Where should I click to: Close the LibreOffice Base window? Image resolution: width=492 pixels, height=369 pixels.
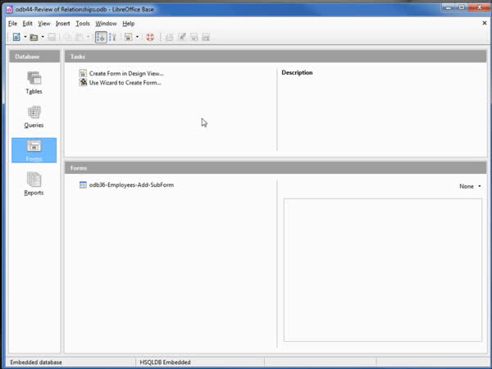pyautogui.click(x=479, y=7)
